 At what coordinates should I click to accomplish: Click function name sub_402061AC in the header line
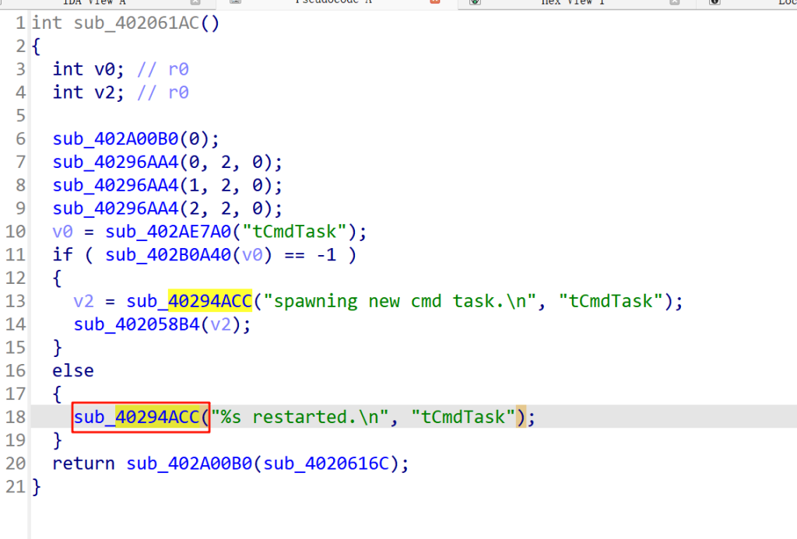[x=136, y=23]
